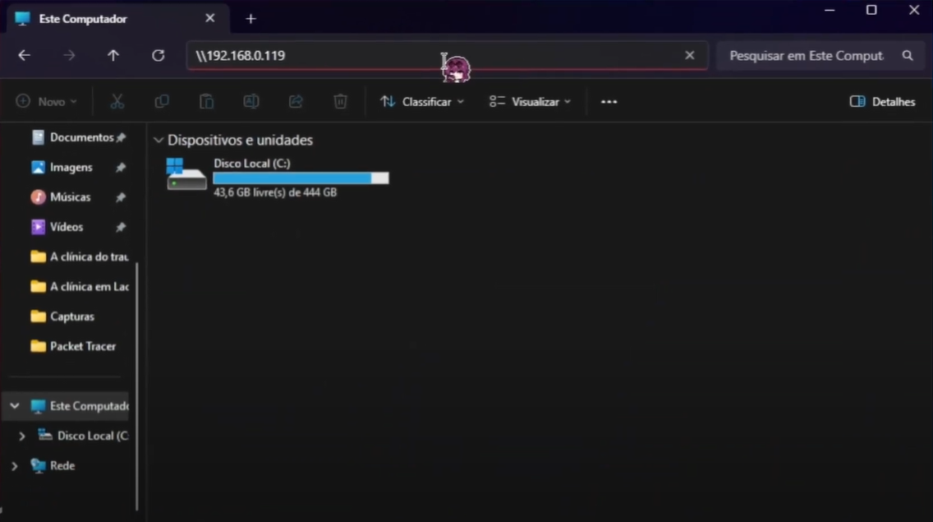Open the Visualizar view dropdown
Viewport: 933px width, 522px height.
(531, 102)
